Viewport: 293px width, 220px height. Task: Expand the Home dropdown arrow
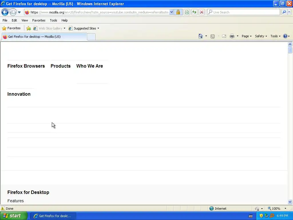[206, 36]
